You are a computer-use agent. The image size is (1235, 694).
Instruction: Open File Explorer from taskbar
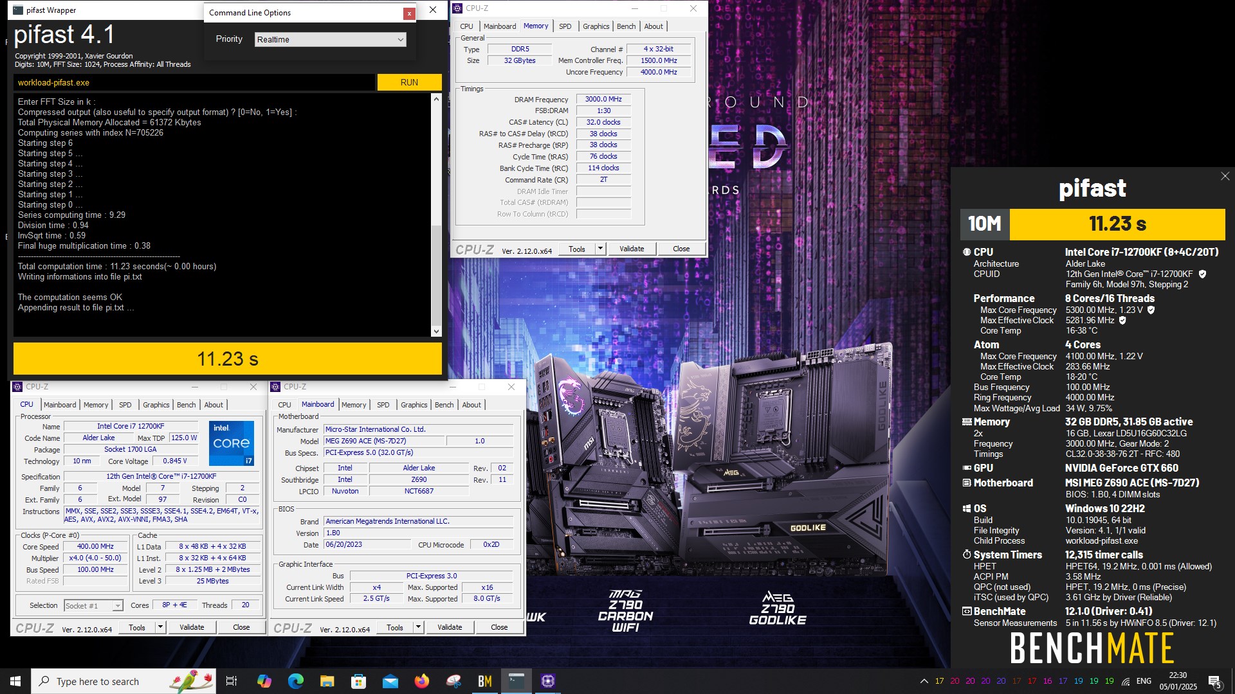point(327,681)
